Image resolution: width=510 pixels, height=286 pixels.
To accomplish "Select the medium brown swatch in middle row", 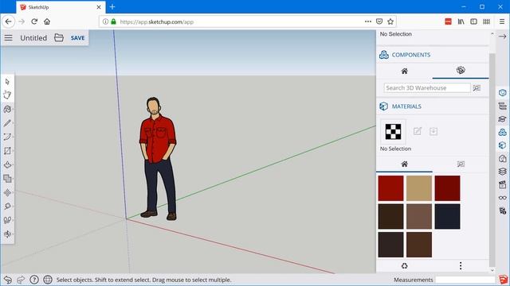I will point(419,216).
